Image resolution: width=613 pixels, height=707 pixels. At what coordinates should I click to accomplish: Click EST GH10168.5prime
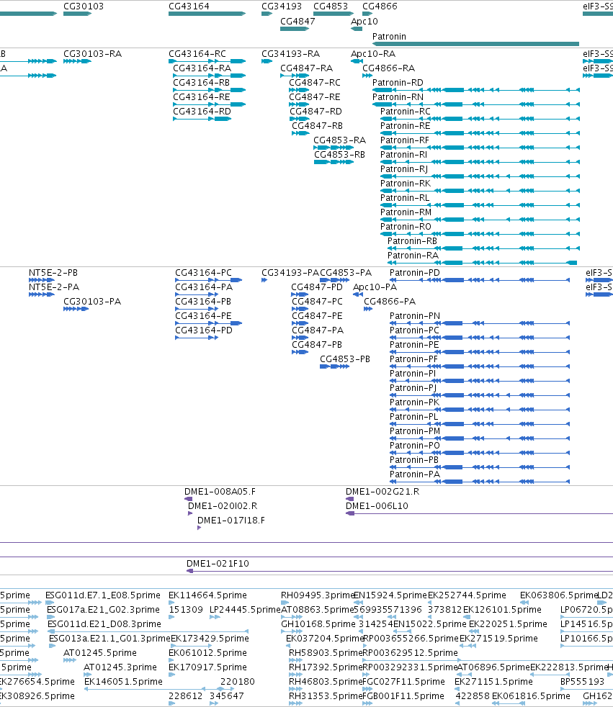tap(318, 624)
